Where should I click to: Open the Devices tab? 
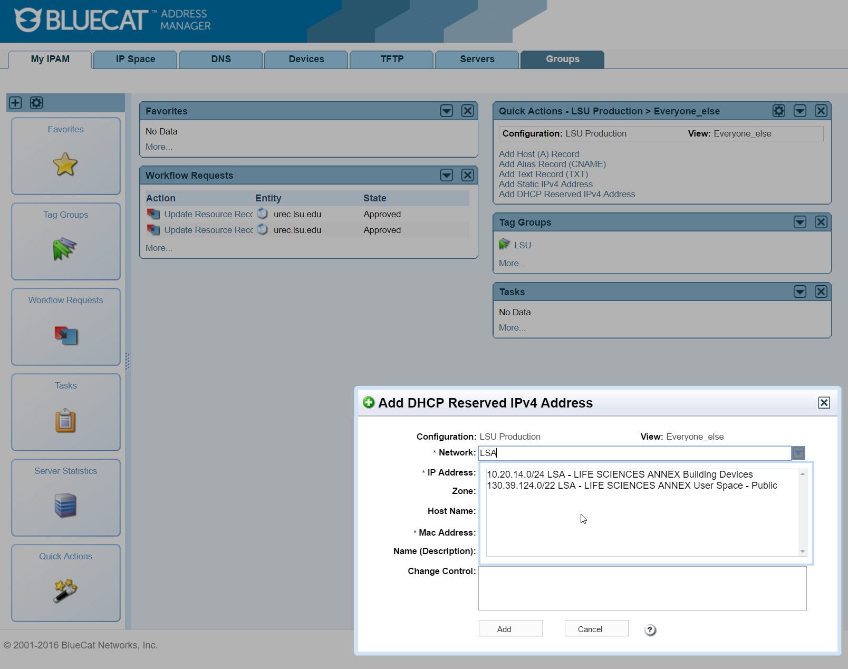(306, 59)
